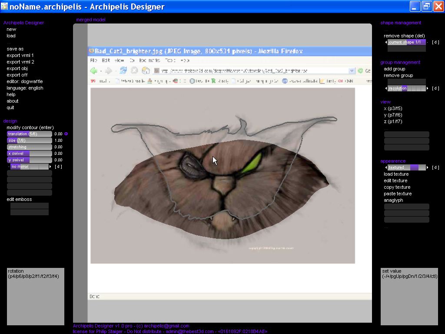Viewport: 445px width, 334px height.
Task: Click right arrow of no mirror selector
Action: pyautogui.click(x=50, y=167)
